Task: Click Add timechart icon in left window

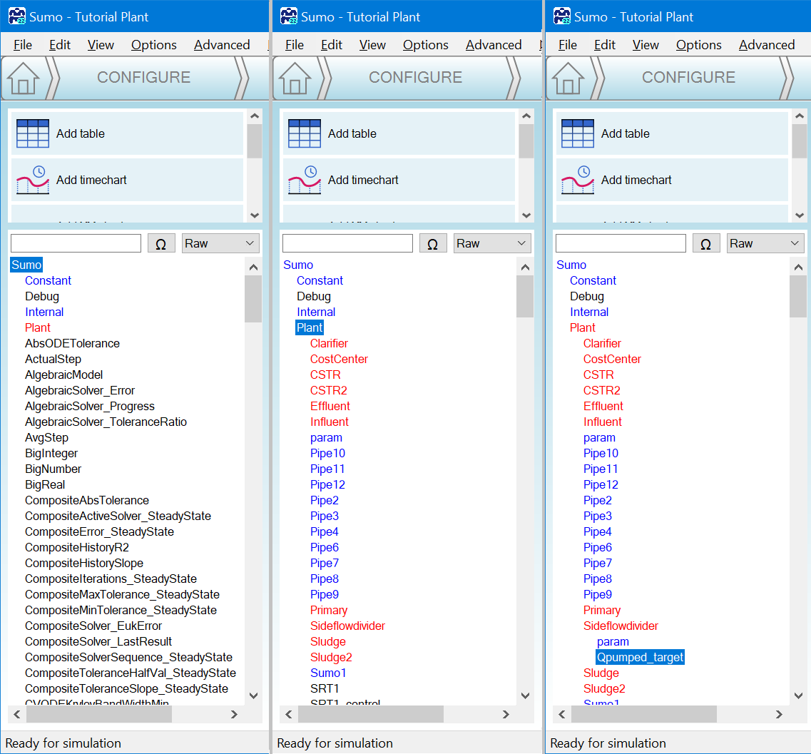Action: click(x=32, y=180)
